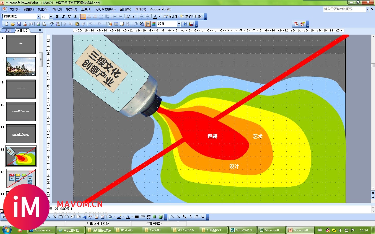Click the save floppy disk icon
This screenshot has height=234, width=375.
point(19,24)
